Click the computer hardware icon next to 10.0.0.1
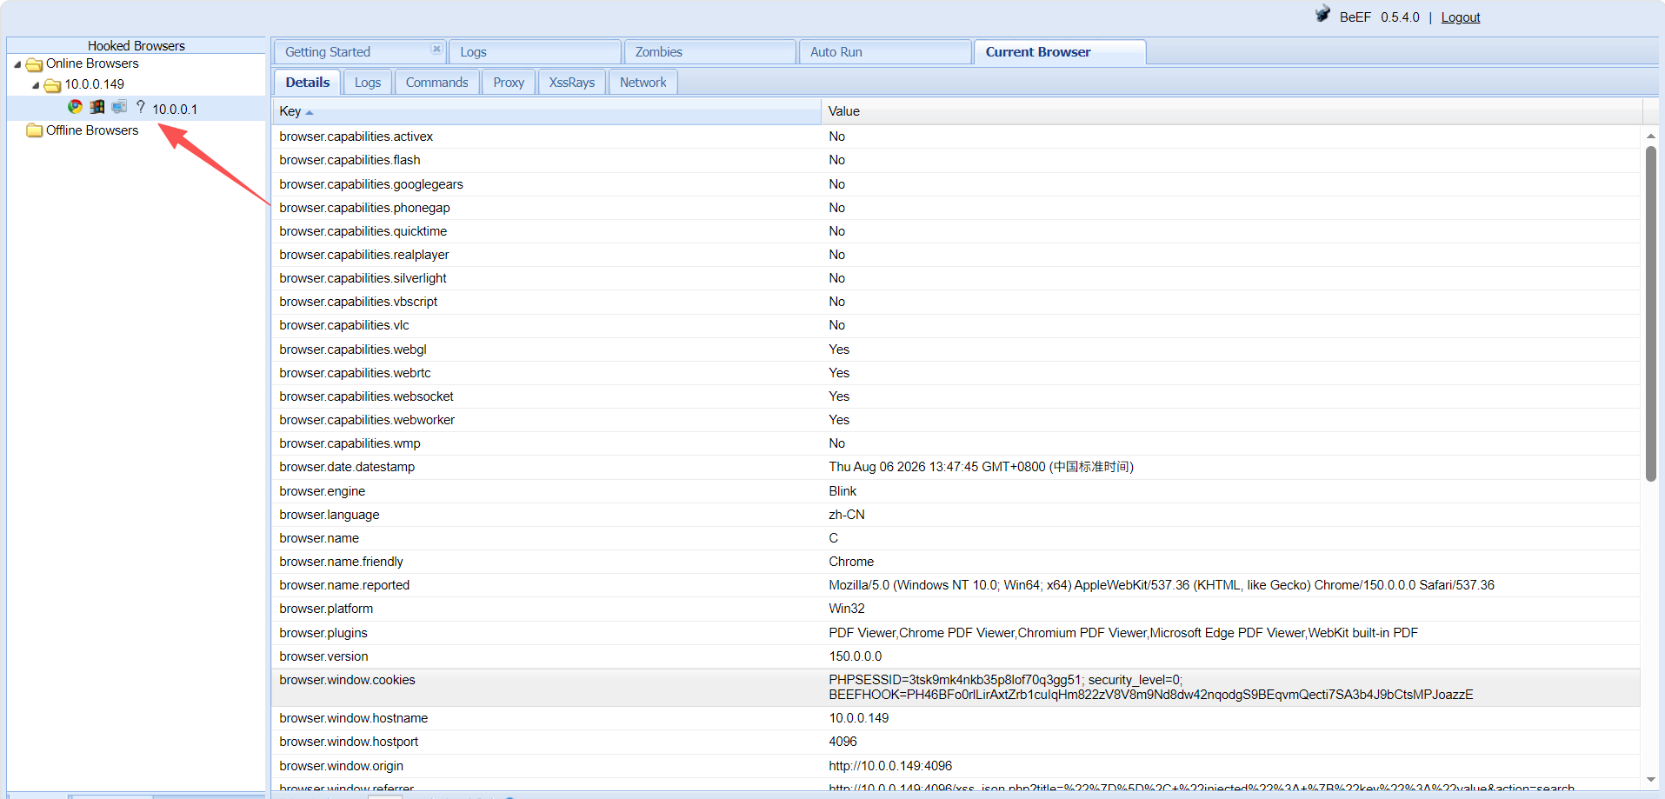The height and width of the screenshot is (799, 1665). pyautogui.click(x=119, y=107)
